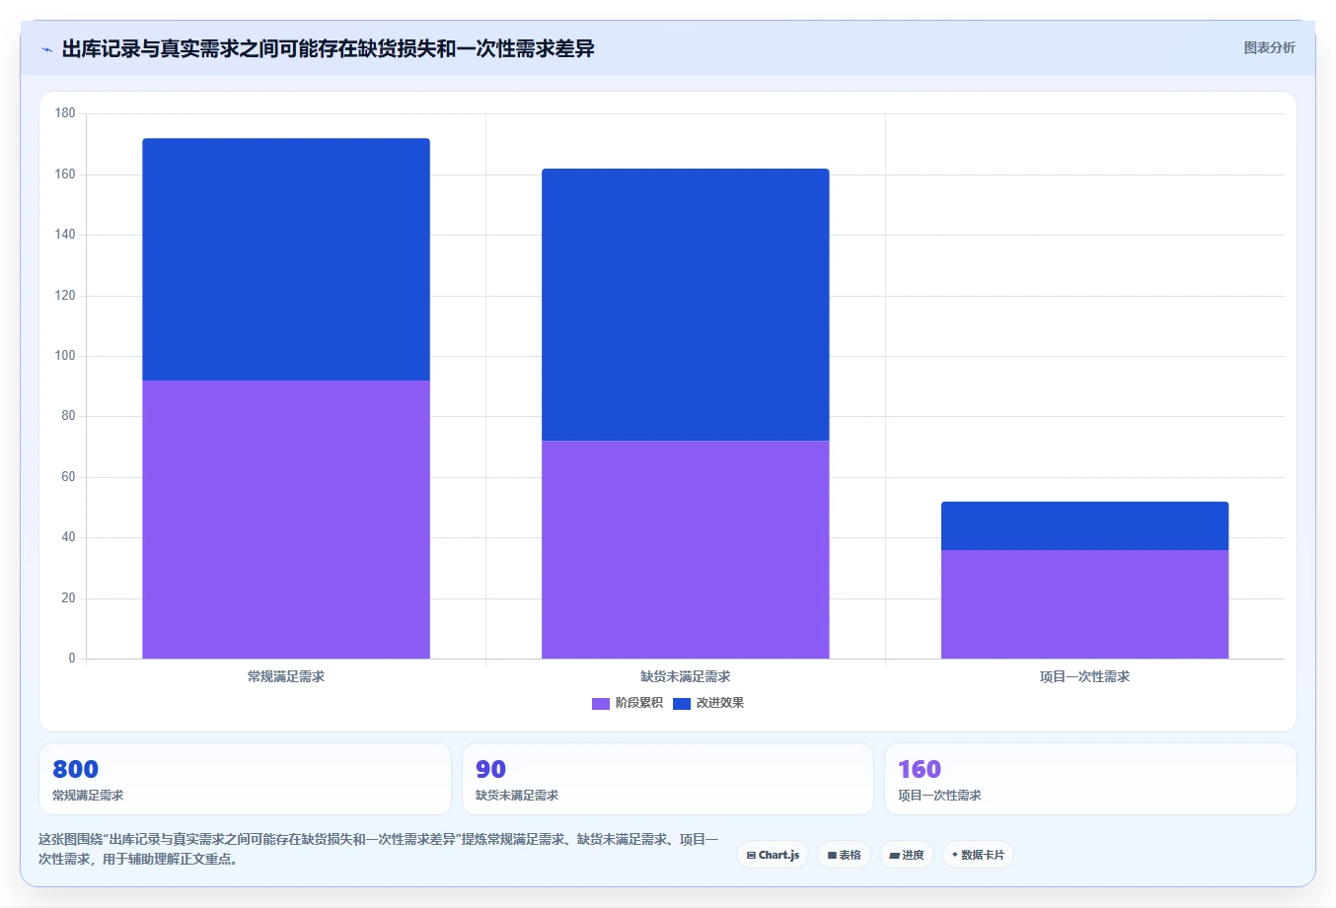Click the purple segment of 缺货未满足需求 bar
Image resolution: width=1336 pixels, height=908 pixels.
pyautogui.click(x=686, y=549)
